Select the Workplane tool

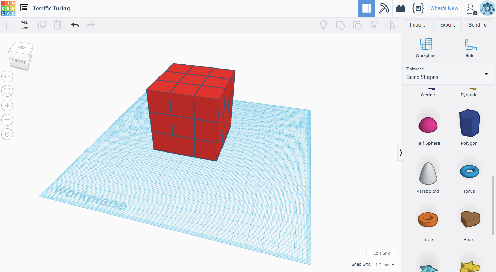426,47
